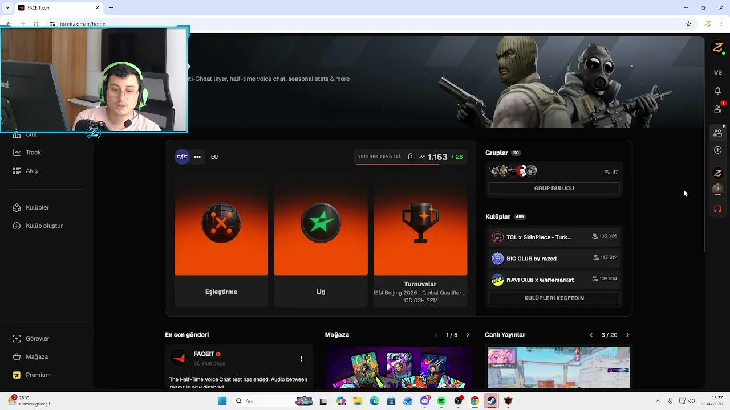Open the profile avatar at top right sidebar
This screenshot has height=410, width=730.
pos(718,48)
